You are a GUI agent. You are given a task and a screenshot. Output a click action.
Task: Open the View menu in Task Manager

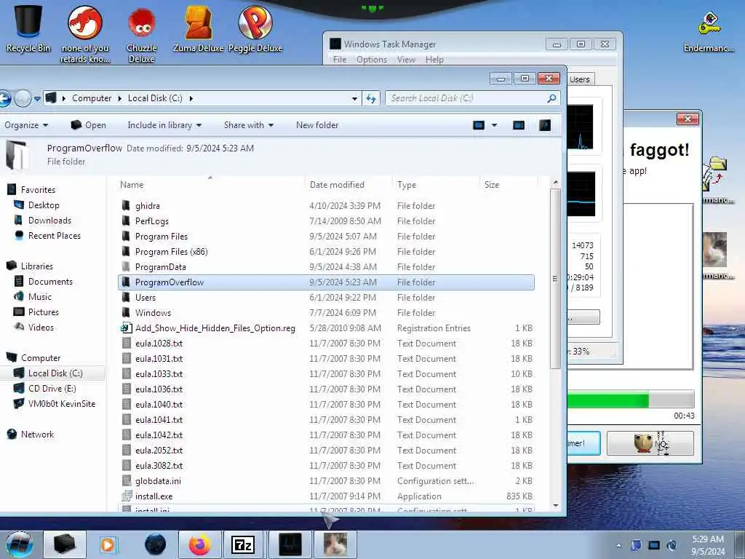tap(406, 60)
